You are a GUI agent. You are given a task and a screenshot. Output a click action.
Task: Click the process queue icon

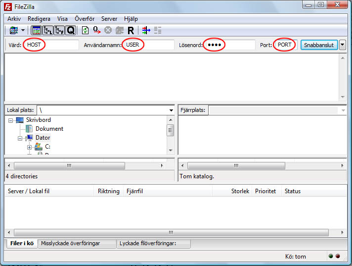click(97, 30)
